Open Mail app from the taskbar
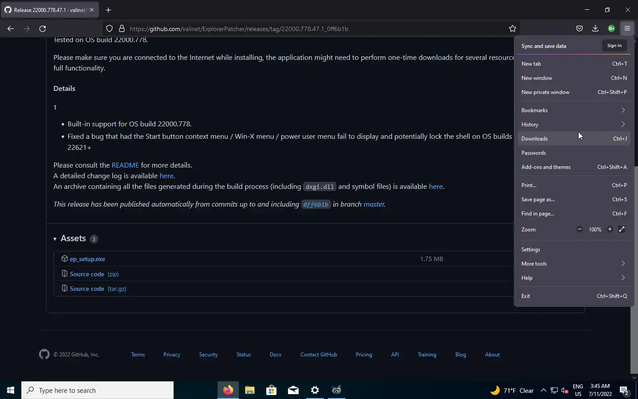This screenshot has height=399, width=638. point(293,390)
